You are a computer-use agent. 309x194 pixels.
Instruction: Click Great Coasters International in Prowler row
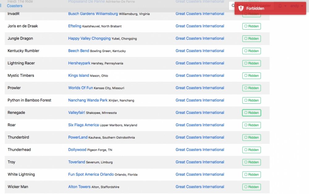point(200,88)
